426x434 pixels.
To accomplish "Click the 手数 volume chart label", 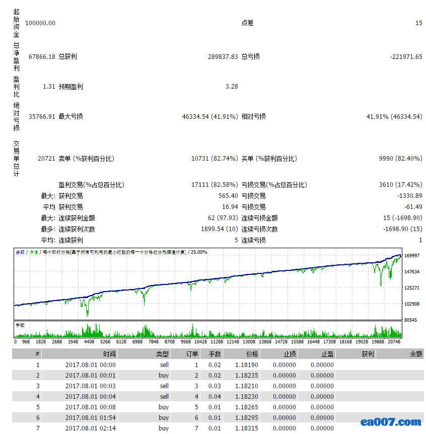I will [x=21, y=325].
